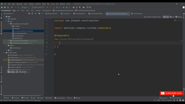The image size is (185, 104).
Task: Click the Save All toolbar icon
Action: click(x=5, y=7)
